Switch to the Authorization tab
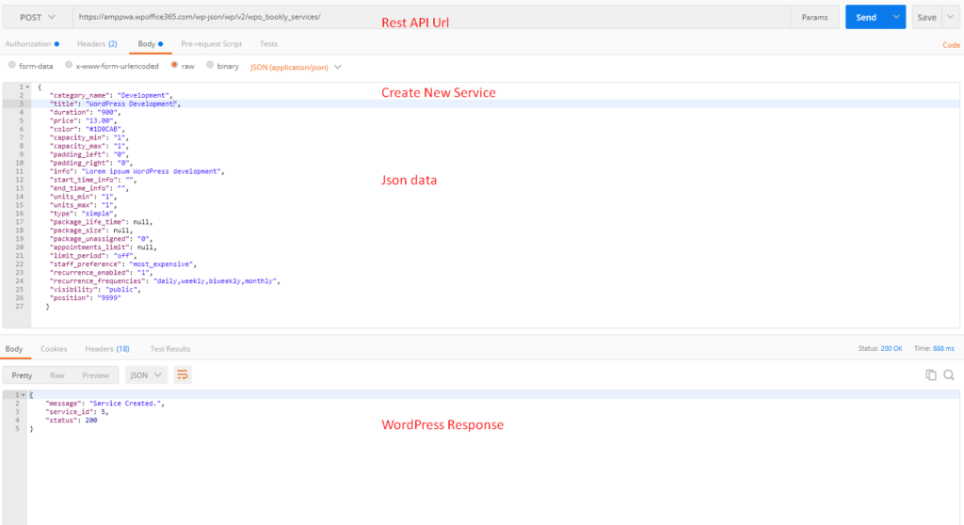This screenshot has width=964, height=525. (x=32, y=43)
